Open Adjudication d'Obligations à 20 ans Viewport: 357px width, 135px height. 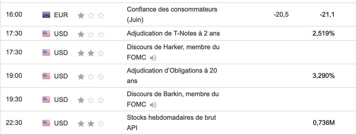[x=172, y=71]
